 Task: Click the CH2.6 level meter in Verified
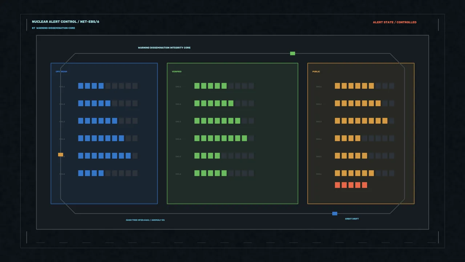(x=224, y=173)
